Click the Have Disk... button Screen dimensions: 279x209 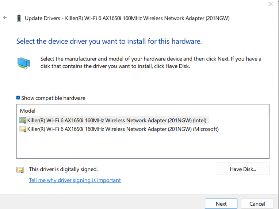coord(243,169)
